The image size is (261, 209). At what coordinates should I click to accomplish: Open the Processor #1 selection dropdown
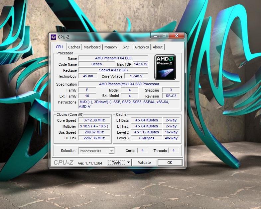(96, 151)
